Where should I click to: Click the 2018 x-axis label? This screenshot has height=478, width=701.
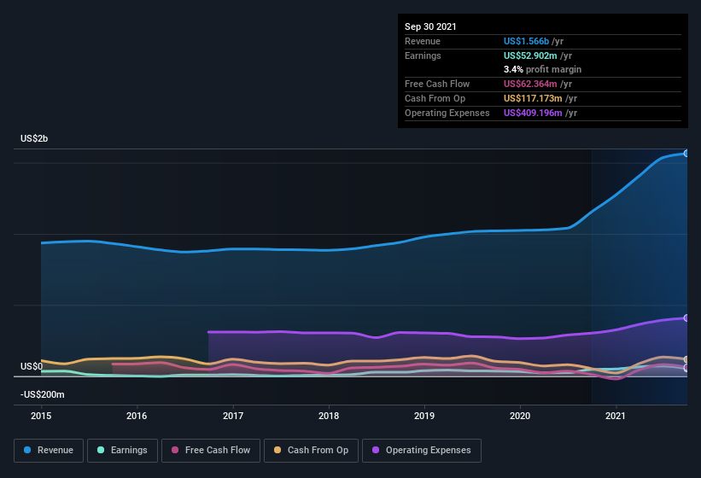point(329,416)
